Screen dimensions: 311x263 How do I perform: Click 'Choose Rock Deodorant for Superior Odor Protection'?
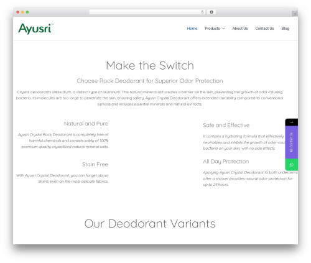point(150,81)
